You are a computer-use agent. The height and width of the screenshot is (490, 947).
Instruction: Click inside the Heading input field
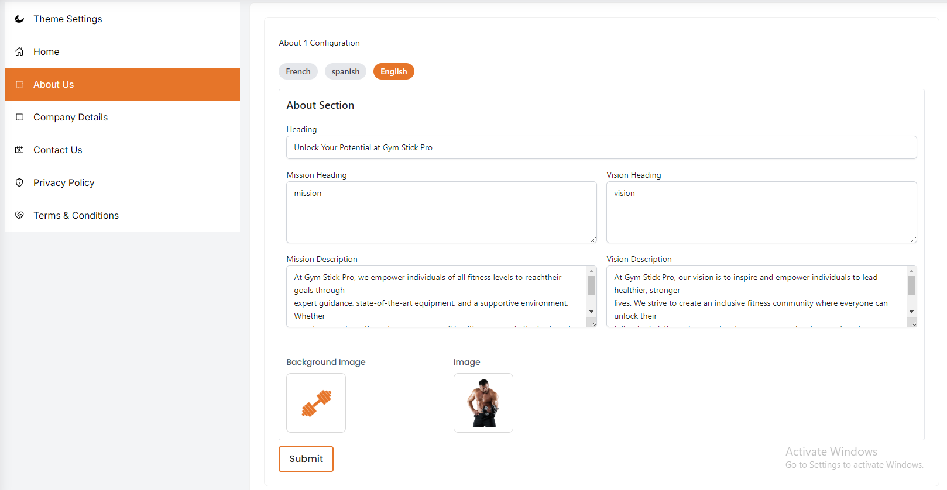pos(601,147)
